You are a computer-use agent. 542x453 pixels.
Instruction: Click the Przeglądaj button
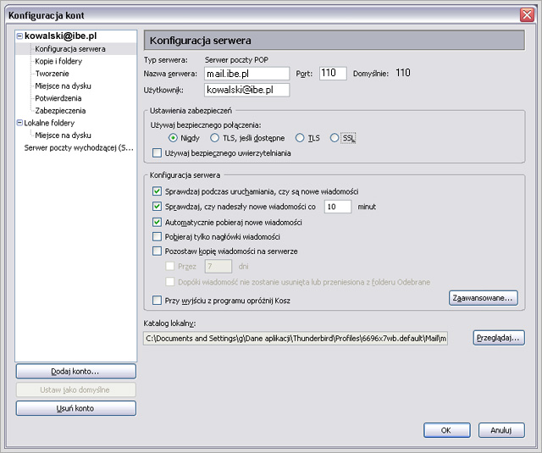pyautogui.click(x=499, y=338)
